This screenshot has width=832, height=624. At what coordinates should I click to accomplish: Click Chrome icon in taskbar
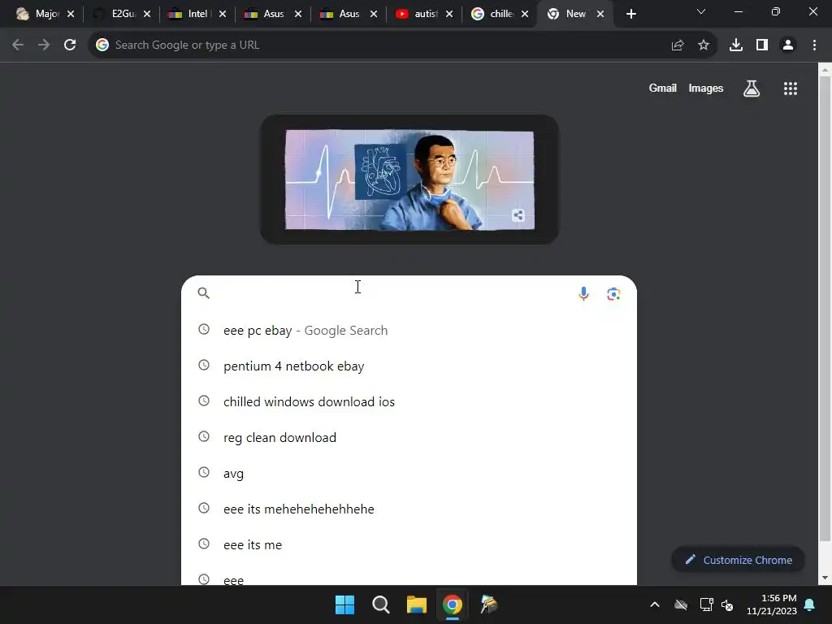click(x=452, y=604)
